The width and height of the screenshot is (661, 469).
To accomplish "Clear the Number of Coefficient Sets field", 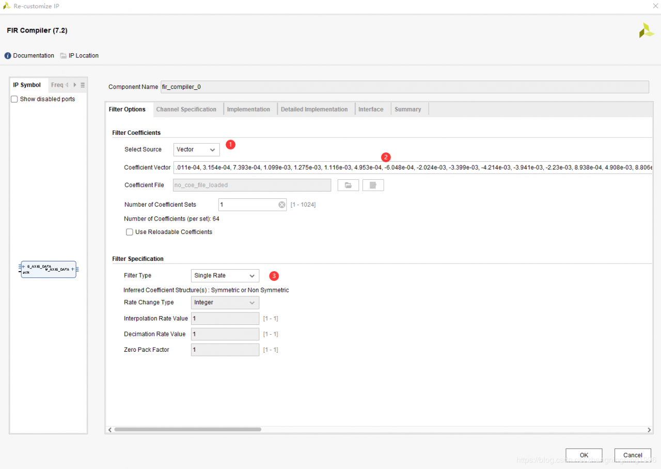I will (282, 205).
